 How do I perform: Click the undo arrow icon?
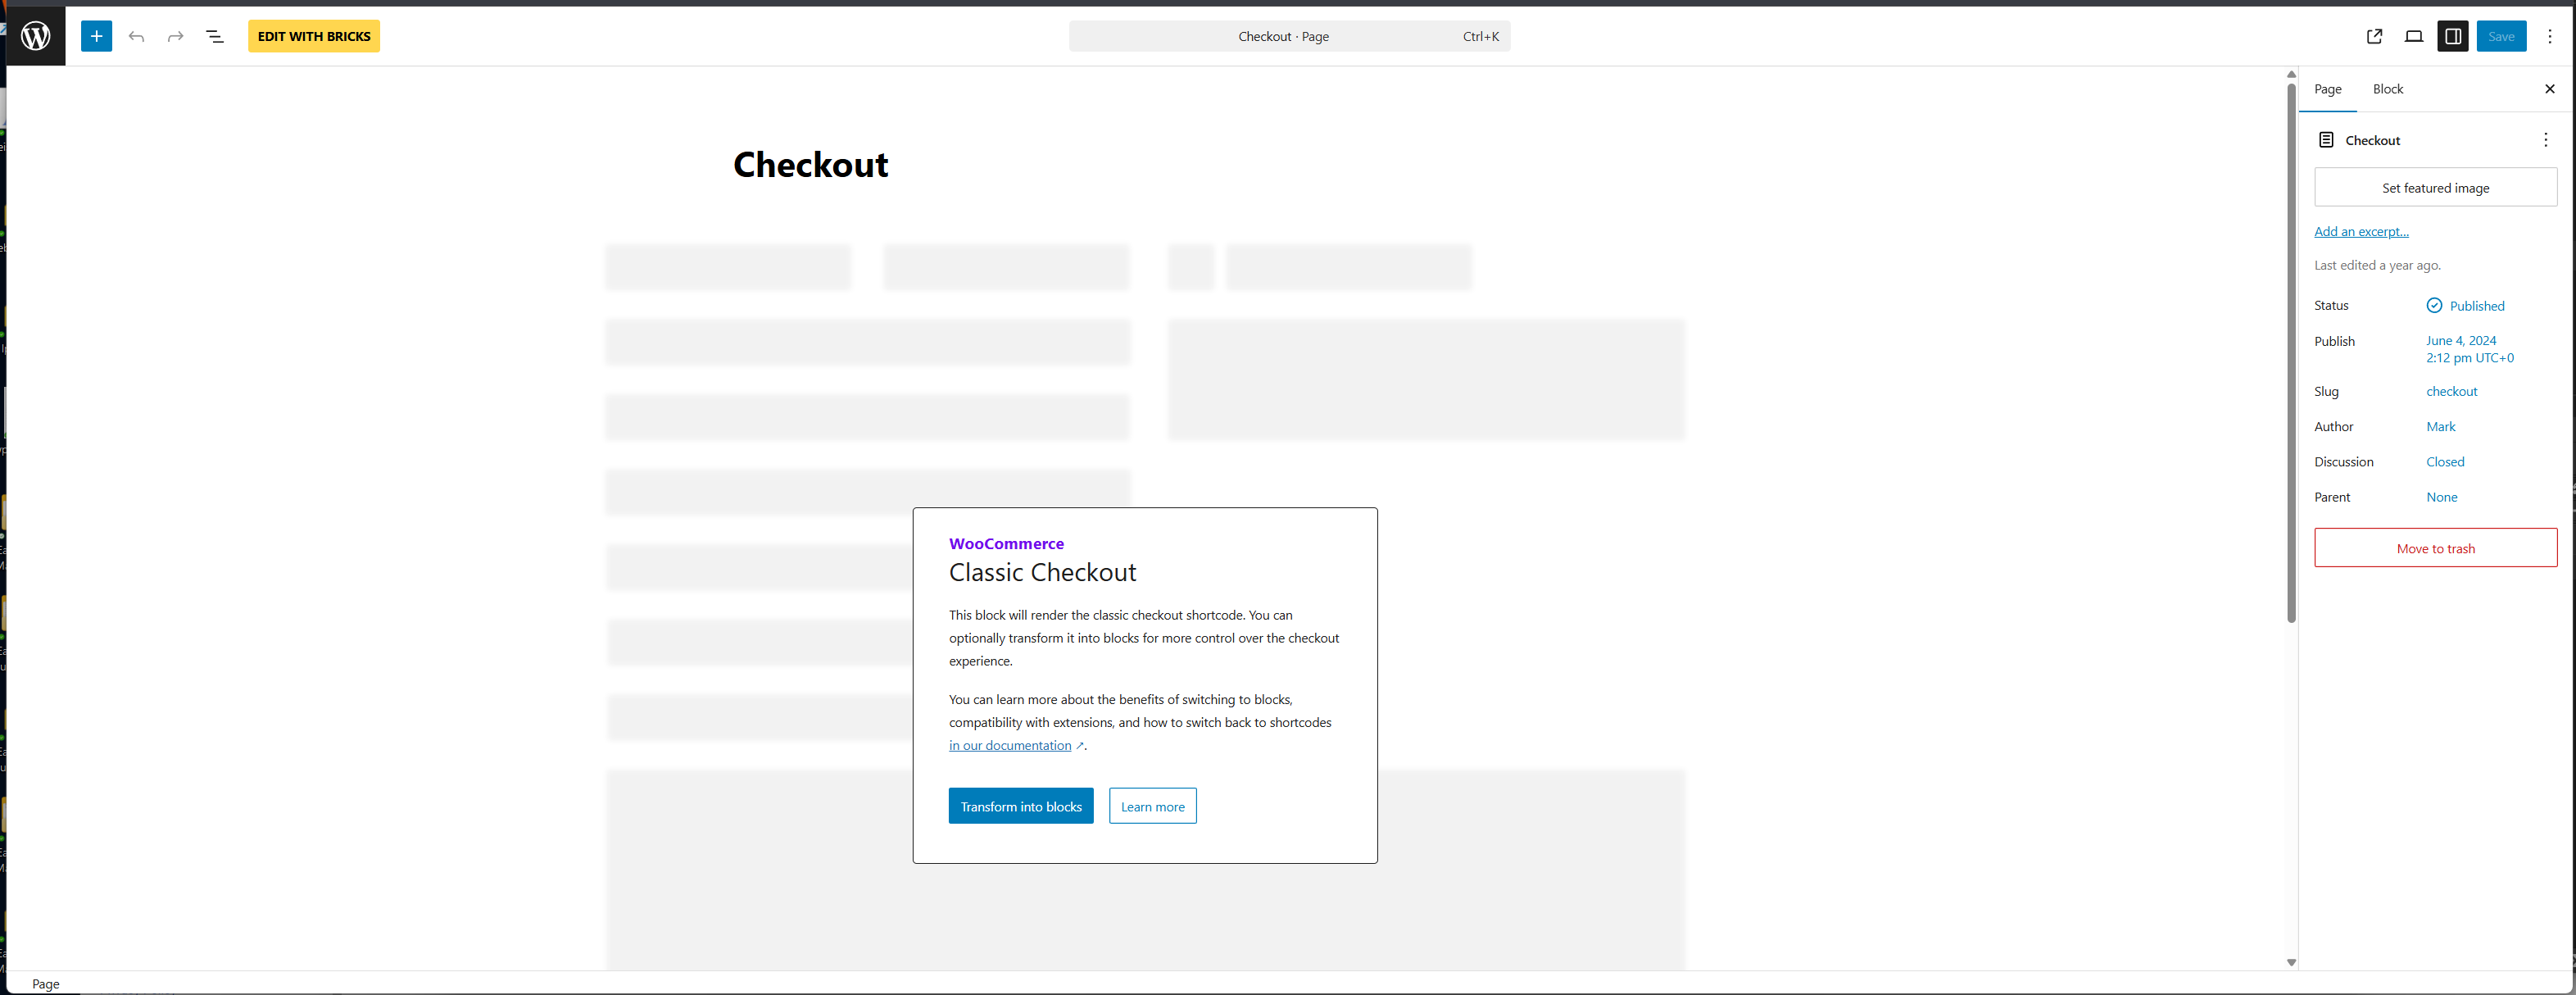tap(137, 36)
